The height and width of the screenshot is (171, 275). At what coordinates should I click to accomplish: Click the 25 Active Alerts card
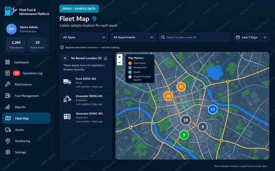click(x=37, y=44)
